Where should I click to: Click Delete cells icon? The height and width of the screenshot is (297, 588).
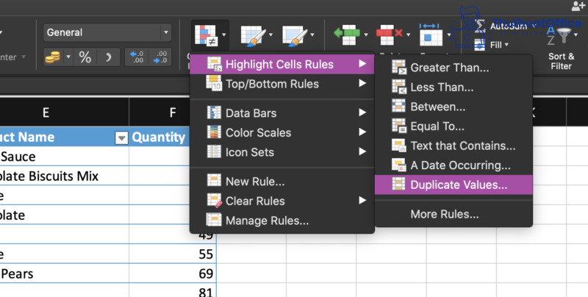tap(390, 35)
